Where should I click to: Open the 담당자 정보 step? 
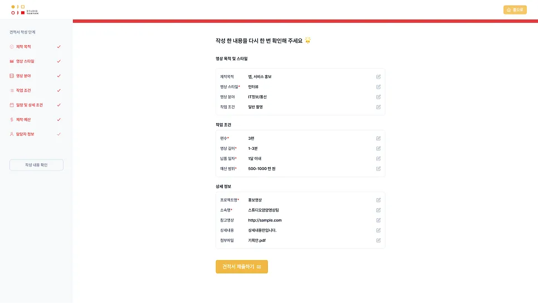click(25, 134)
